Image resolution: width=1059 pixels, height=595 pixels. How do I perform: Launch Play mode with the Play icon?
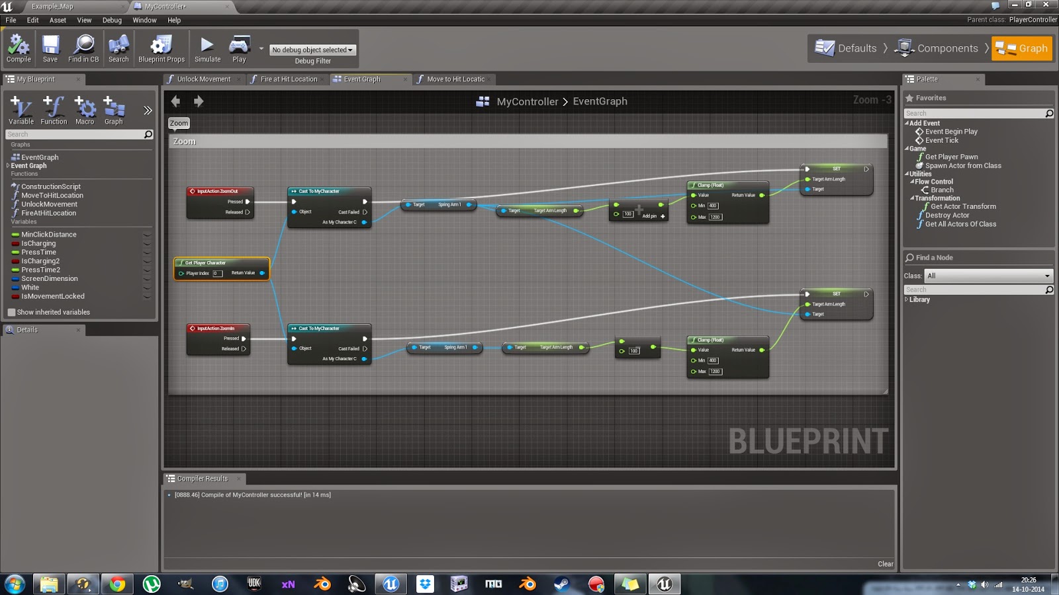click(x=239, y=48)
